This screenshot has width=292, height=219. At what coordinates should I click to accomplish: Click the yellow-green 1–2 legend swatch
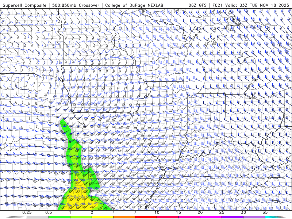pos(81,217)
